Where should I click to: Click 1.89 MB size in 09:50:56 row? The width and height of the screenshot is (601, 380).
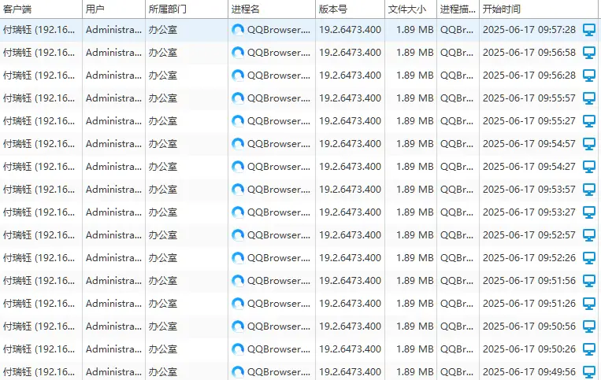coord(415,327)
